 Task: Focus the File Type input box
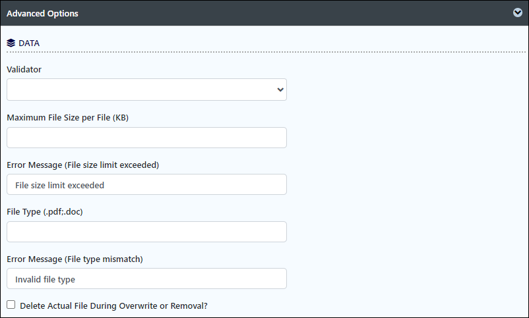tap(146, 232)
